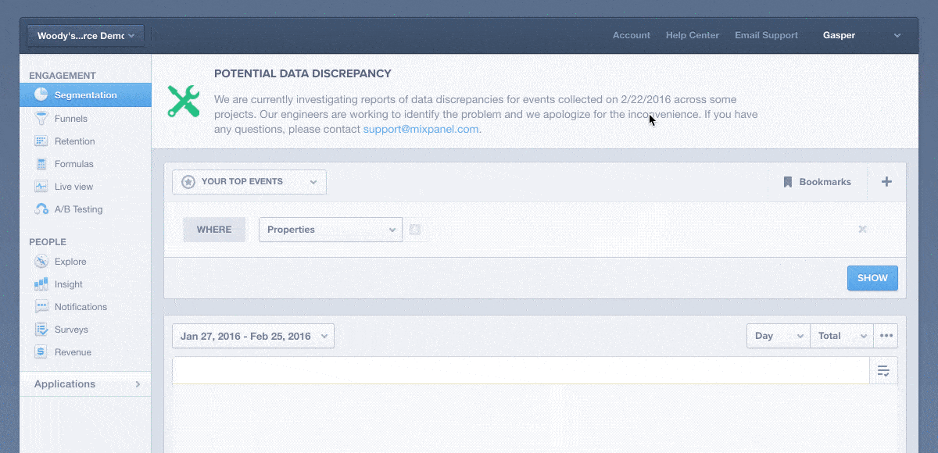Click the Revenue dollar icon
Image resolution: width=938 pixels, height=453 pixels.
[x=41, y=352]
